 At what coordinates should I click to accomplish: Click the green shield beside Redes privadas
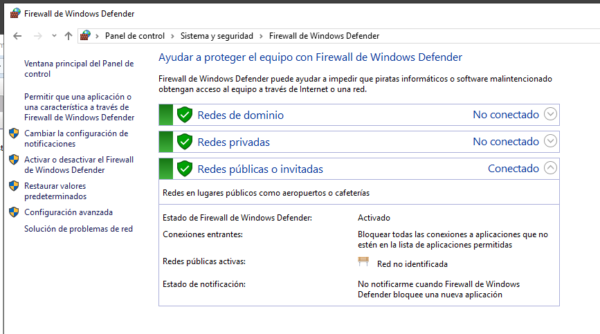(x=185, y=142)
